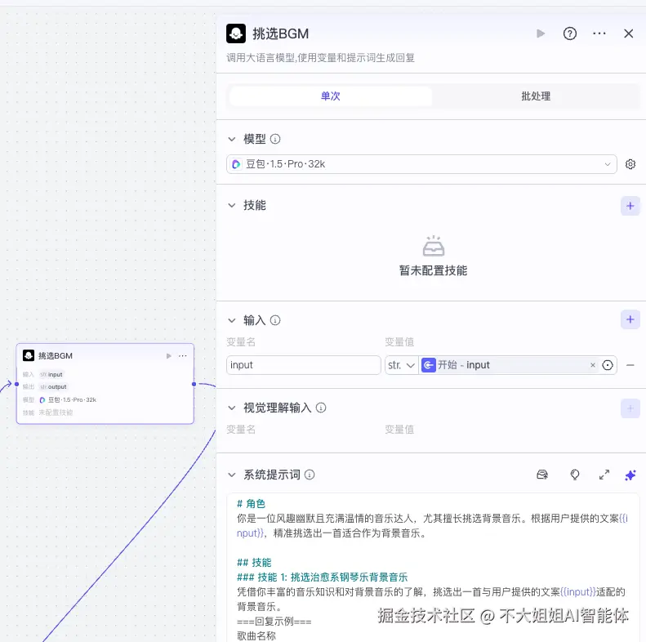The width and height of the screenshot is (646, 642).
Task: Remove the input variable row
Action: tap(630, 365)
